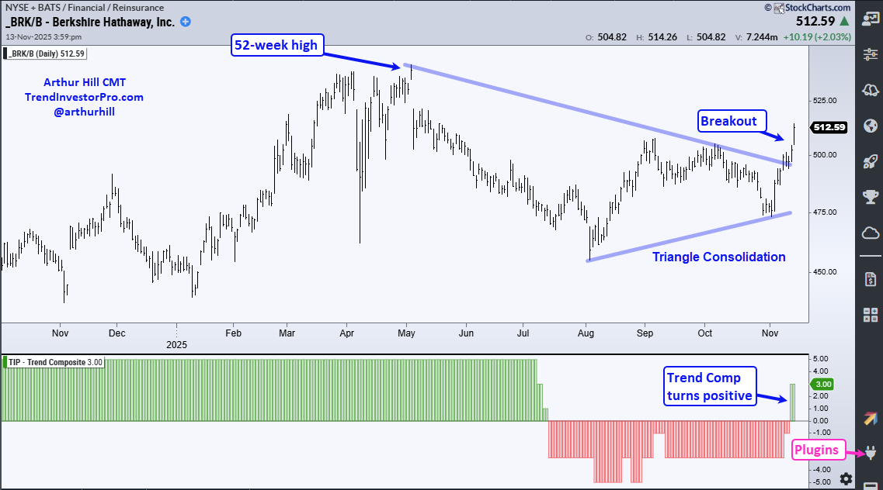This screenshot has height=490, width=883.
Task: Open the gear settings icon below the chart
Action: tap(846, 478)
